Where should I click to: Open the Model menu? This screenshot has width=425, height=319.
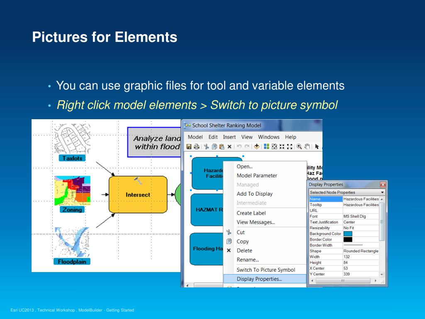[x=195, y=137]
